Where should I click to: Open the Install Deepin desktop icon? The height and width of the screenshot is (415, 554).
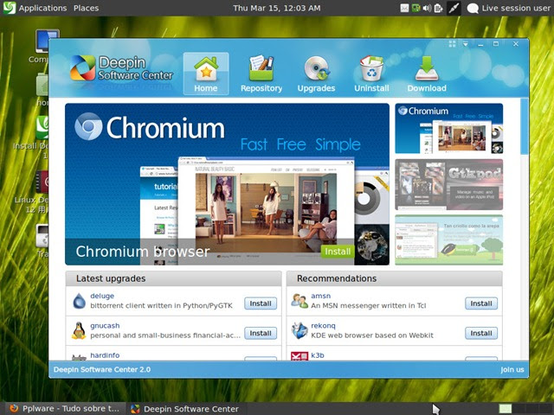pos(42,128)
